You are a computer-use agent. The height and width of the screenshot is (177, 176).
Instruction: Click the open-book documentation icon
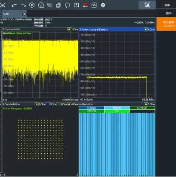(x=76, y=5)
